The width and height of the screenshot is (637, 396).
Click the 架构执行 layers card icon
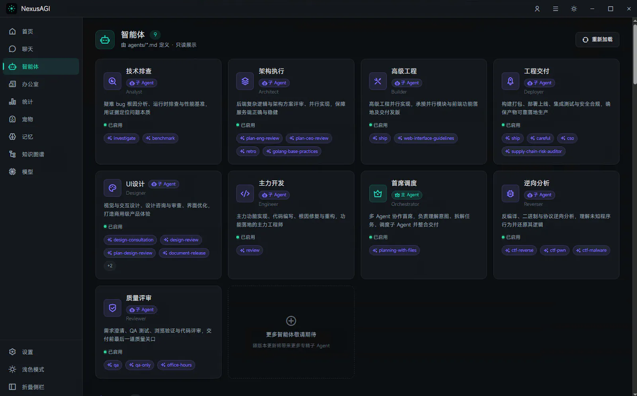point(245,81)
